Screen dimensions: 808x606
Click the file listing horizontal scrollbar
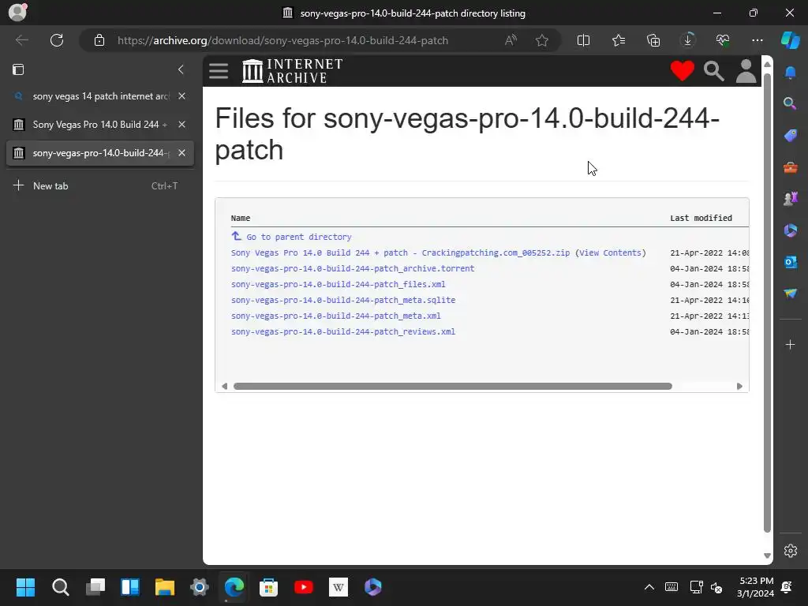[452, 386]
